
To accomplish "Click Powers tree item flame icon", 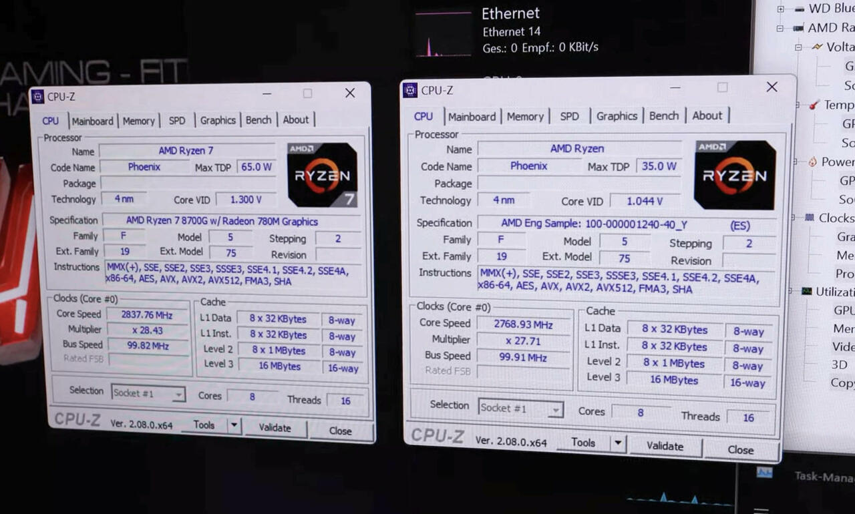I will click(x=813, y=162).
